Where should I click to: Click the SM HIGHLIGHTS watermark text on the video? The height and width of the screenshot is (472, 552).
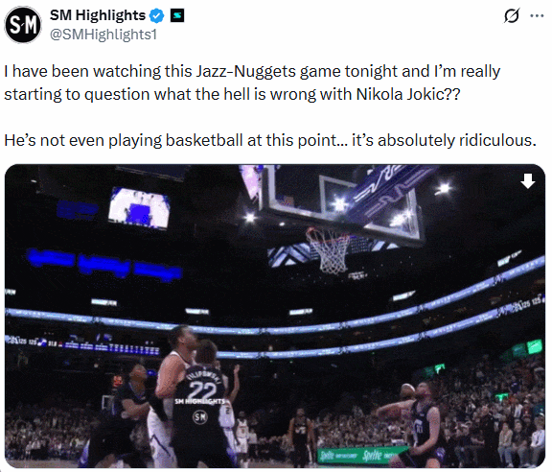(x=199, y=401)
